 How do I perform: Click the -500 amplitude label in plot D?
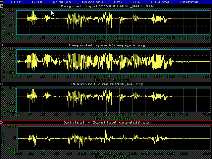click(11, 149)
